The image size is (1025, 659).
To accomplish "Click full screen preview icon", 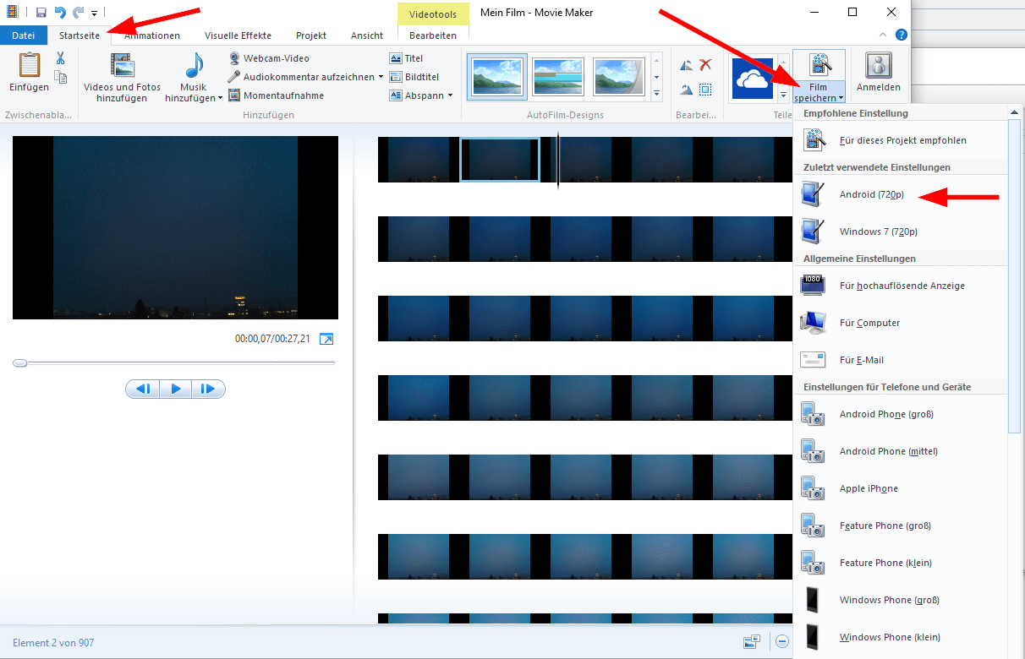I will click(326, 339).
